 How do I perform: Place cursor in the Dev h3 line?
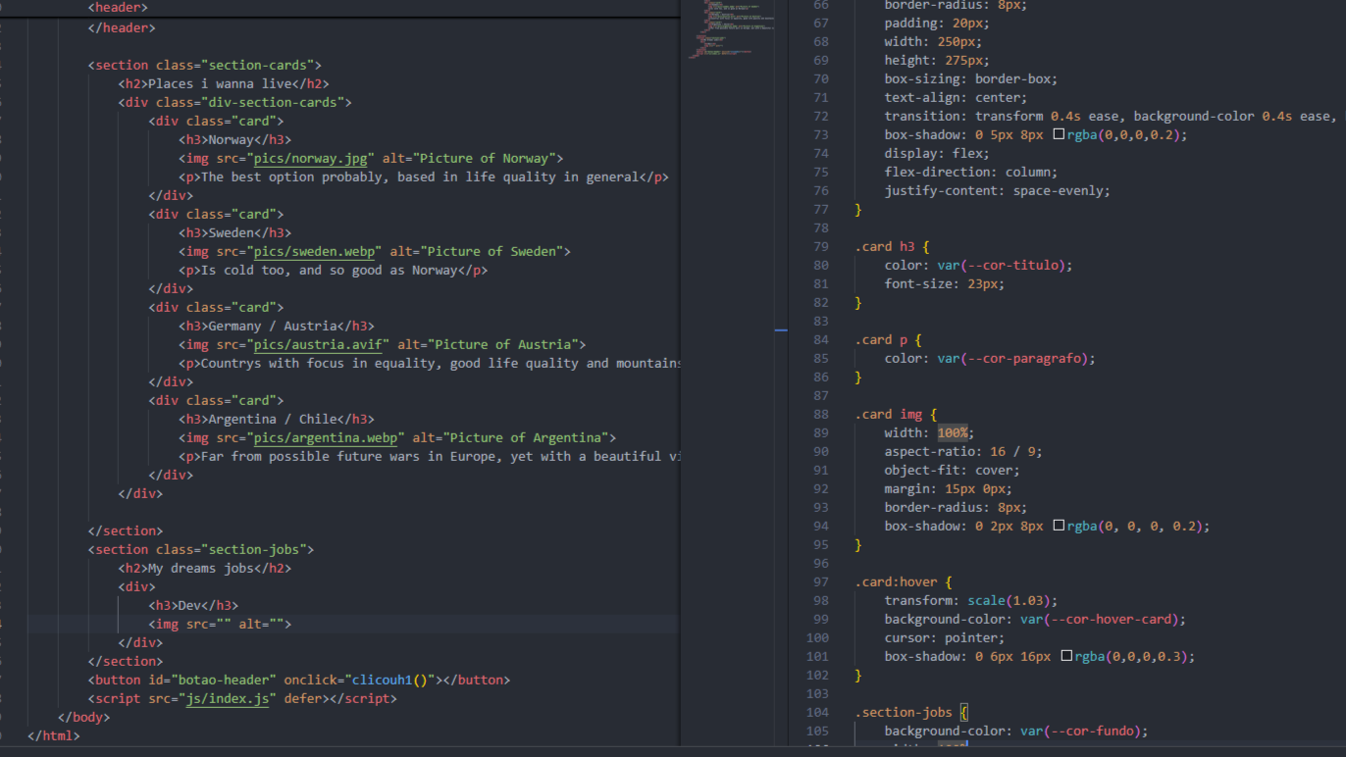click(193, 605)
